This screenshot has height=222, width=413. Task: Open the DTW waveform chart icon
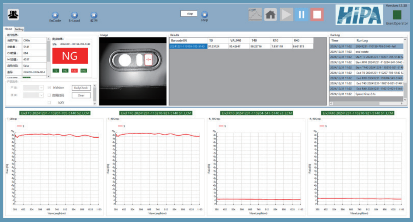point(255,14)
